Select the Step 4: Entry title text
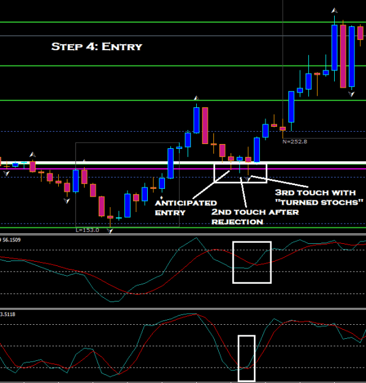This screenshot has width=366, height=383. pyautogui.click(x=96, y=47)
